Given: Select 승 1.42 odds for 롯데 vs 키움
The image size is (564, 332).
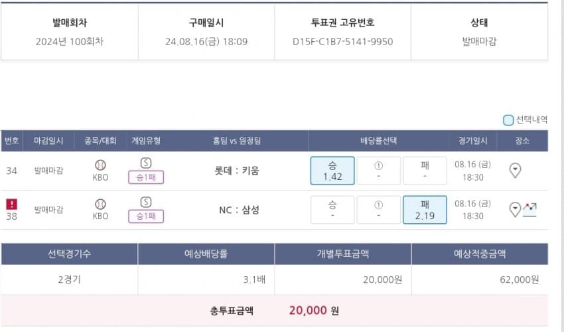Looking at the screenshot, I should (332, 171).
